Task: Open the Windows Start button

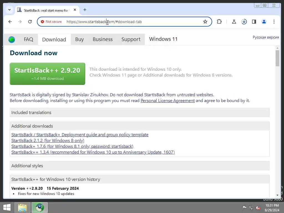Action: click(x=7, y=207)
